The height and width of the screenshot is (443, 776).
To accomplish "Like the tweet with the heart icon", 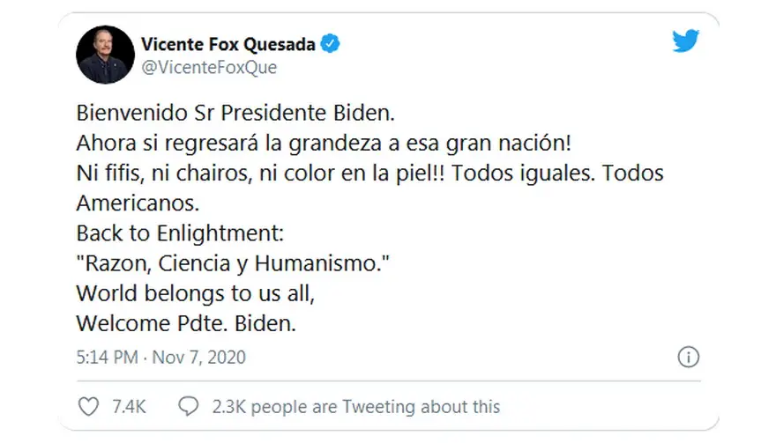I will point(88,406).
